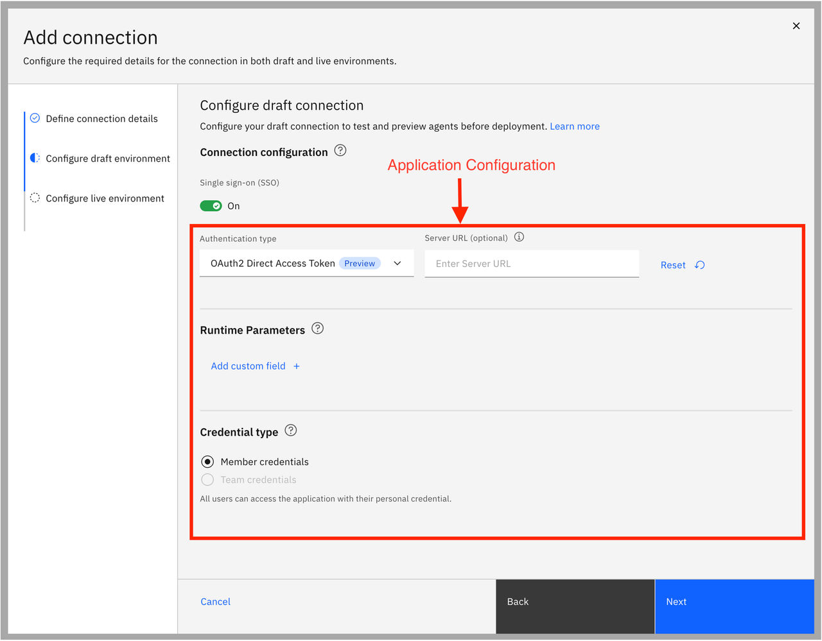Go to Define connection details step

point(101,119)
